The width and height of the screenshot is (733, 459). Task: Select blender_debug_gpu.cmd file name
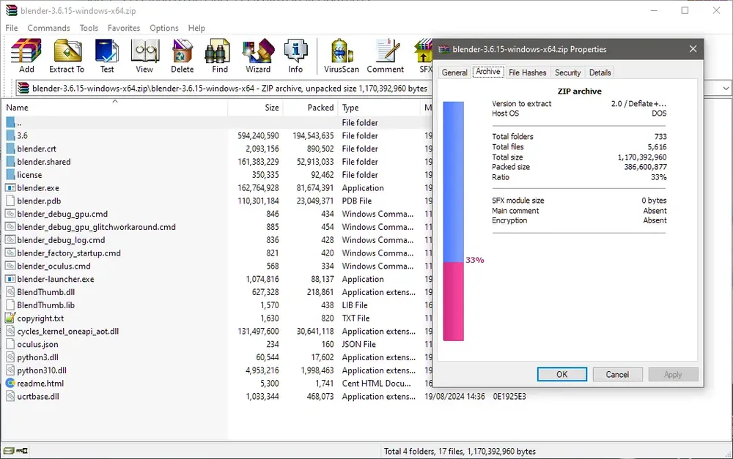pyautogui.click(x=62, y=214)
